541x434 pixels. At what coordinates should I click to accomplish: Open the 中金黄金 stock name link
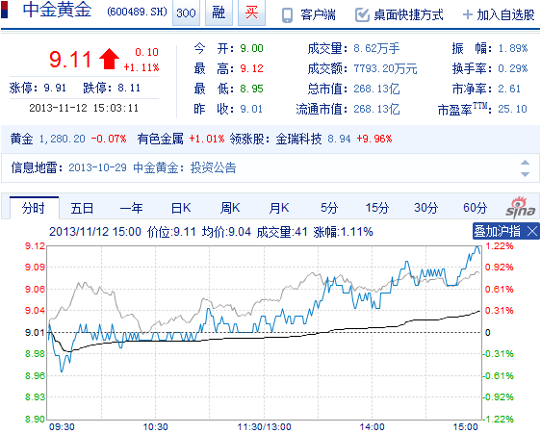57,10
